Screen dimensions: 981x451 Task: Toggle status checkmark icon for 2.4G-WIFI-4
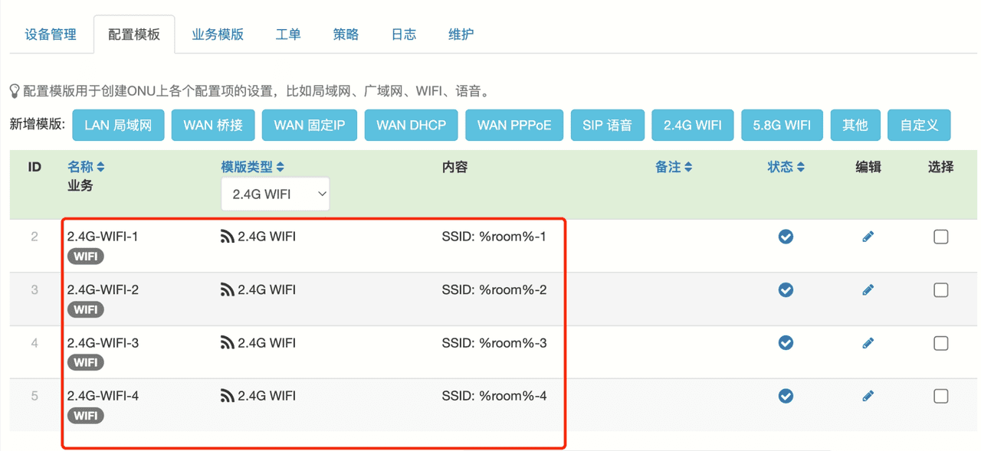tap(786, 396)
